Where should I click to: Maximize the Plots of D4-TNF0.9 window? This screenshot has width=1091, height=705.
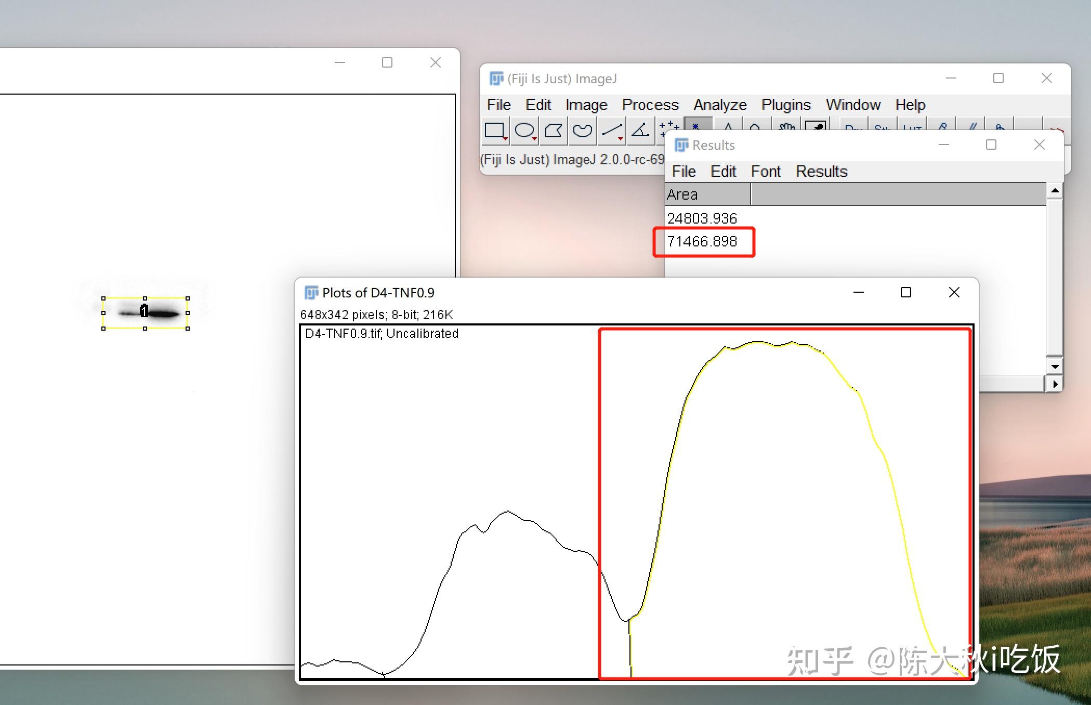906,293
